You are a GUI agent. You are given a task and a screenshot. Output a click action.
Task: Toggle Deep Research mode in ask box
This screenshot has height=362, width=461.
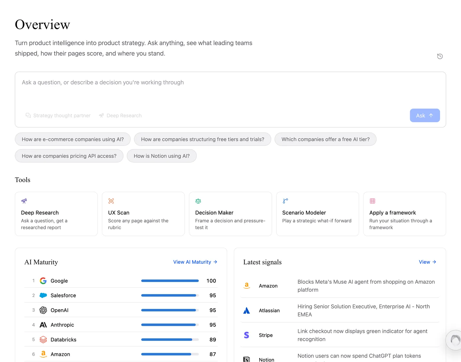pos(120,116)
